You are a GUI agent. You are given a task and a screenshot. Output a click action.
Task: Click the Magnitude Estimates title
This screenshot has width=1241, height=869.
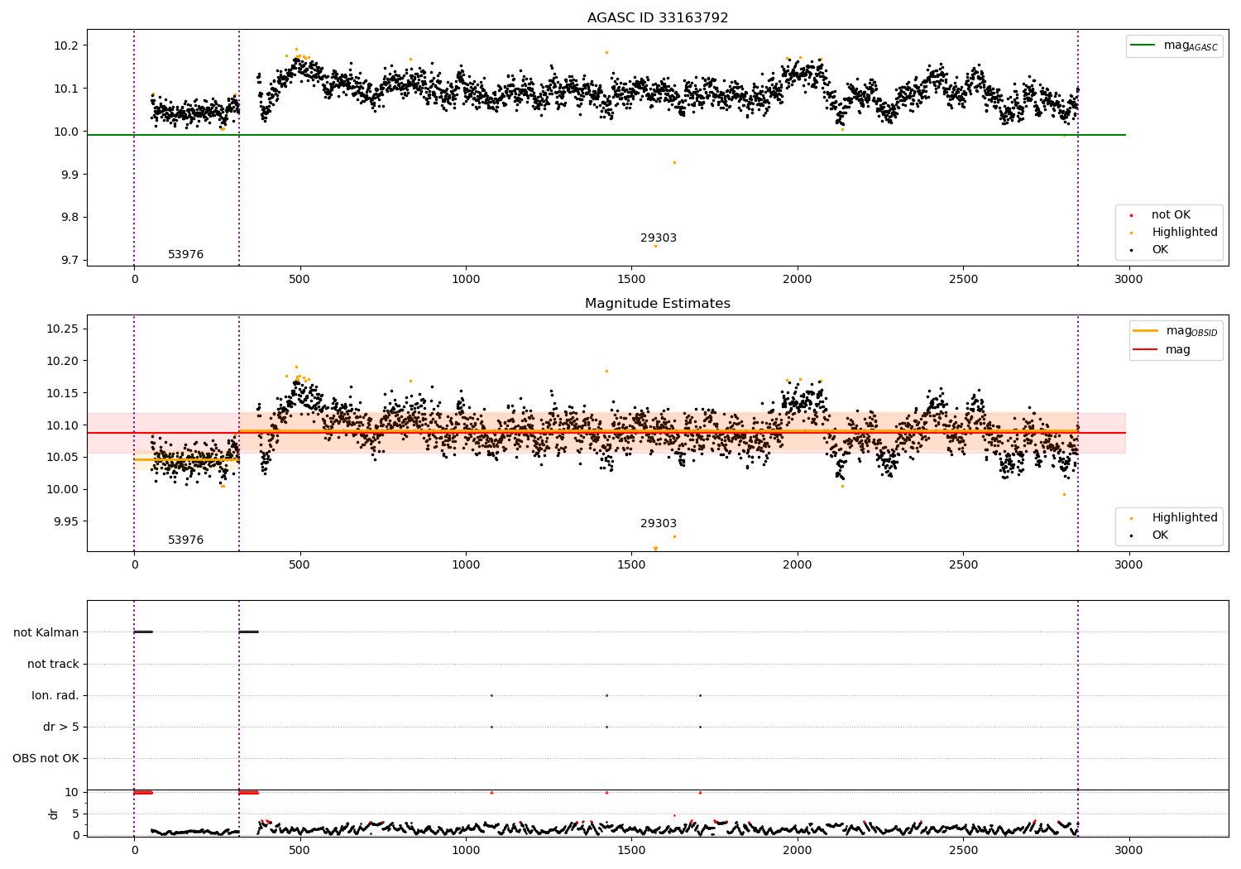pos(658,304)
